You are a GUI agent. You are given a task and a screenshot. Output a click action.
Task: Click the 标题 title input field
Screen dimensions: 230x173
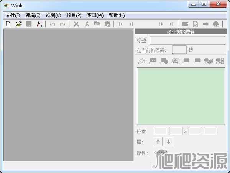coord(187,40)
